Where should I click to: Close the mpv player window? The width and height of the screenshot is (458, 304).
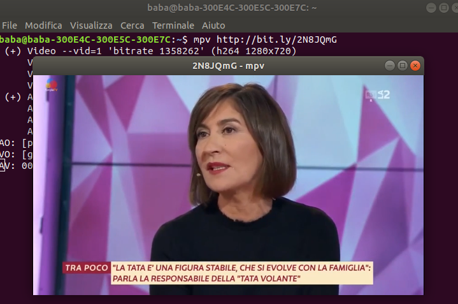tap(415, 66)
